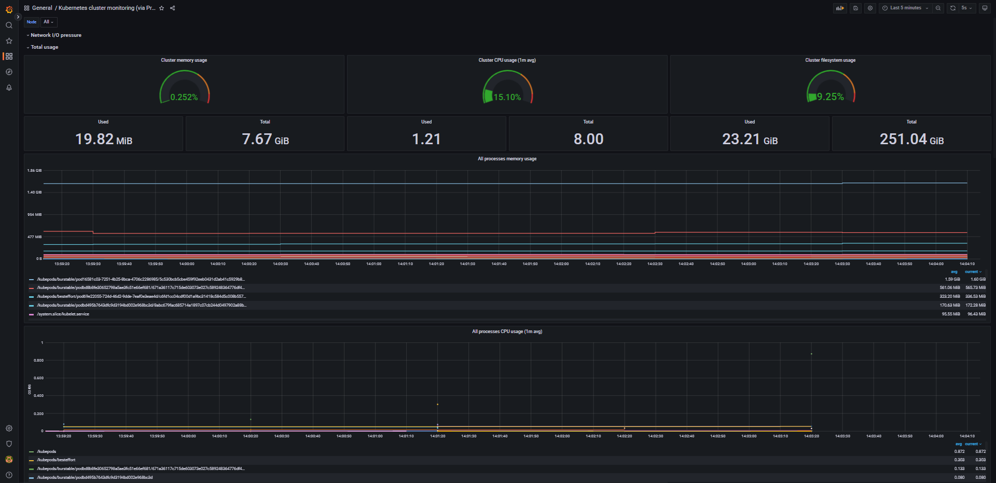Viewport: 996px width, 483px height.
Task: Click the 14:01:20 spike in CPU graph
Action: (x=437, y=404)
